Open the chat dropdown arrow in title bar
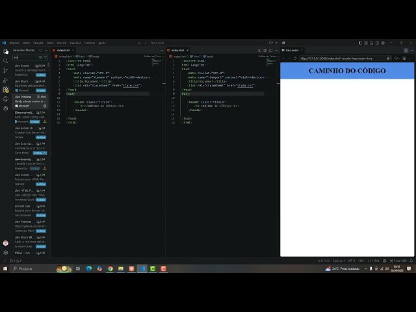 click(x=276, y=43)
